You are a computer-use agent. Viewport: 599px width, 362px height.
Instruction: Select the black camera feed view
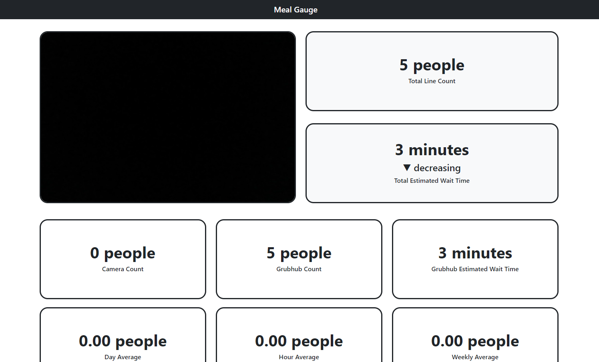167,117
